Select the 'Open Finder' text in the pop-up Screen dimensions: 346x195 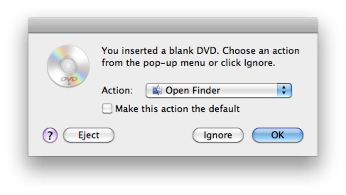(193, 90)
